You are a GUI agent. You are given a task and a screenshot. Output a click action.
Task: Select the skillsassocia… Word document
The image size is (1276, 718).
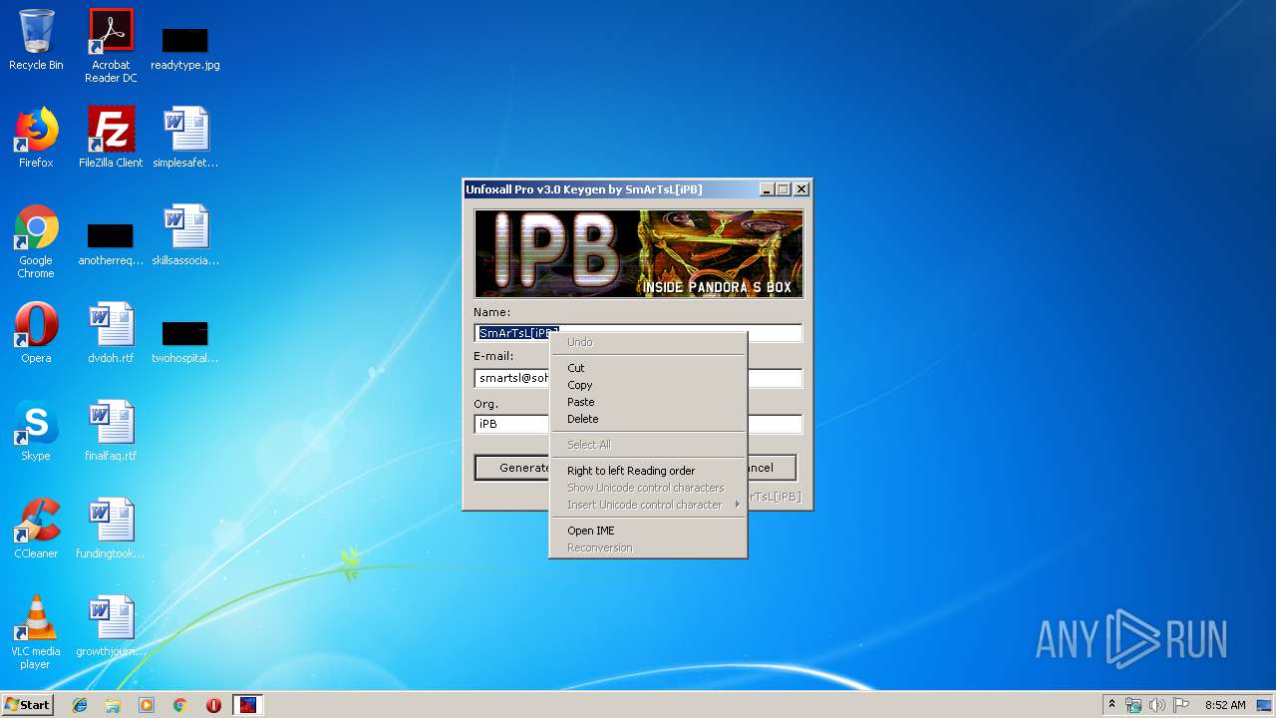point(185,235)
